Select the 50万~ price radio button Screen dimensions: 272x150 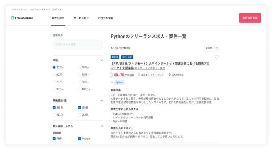click(54, 75)
